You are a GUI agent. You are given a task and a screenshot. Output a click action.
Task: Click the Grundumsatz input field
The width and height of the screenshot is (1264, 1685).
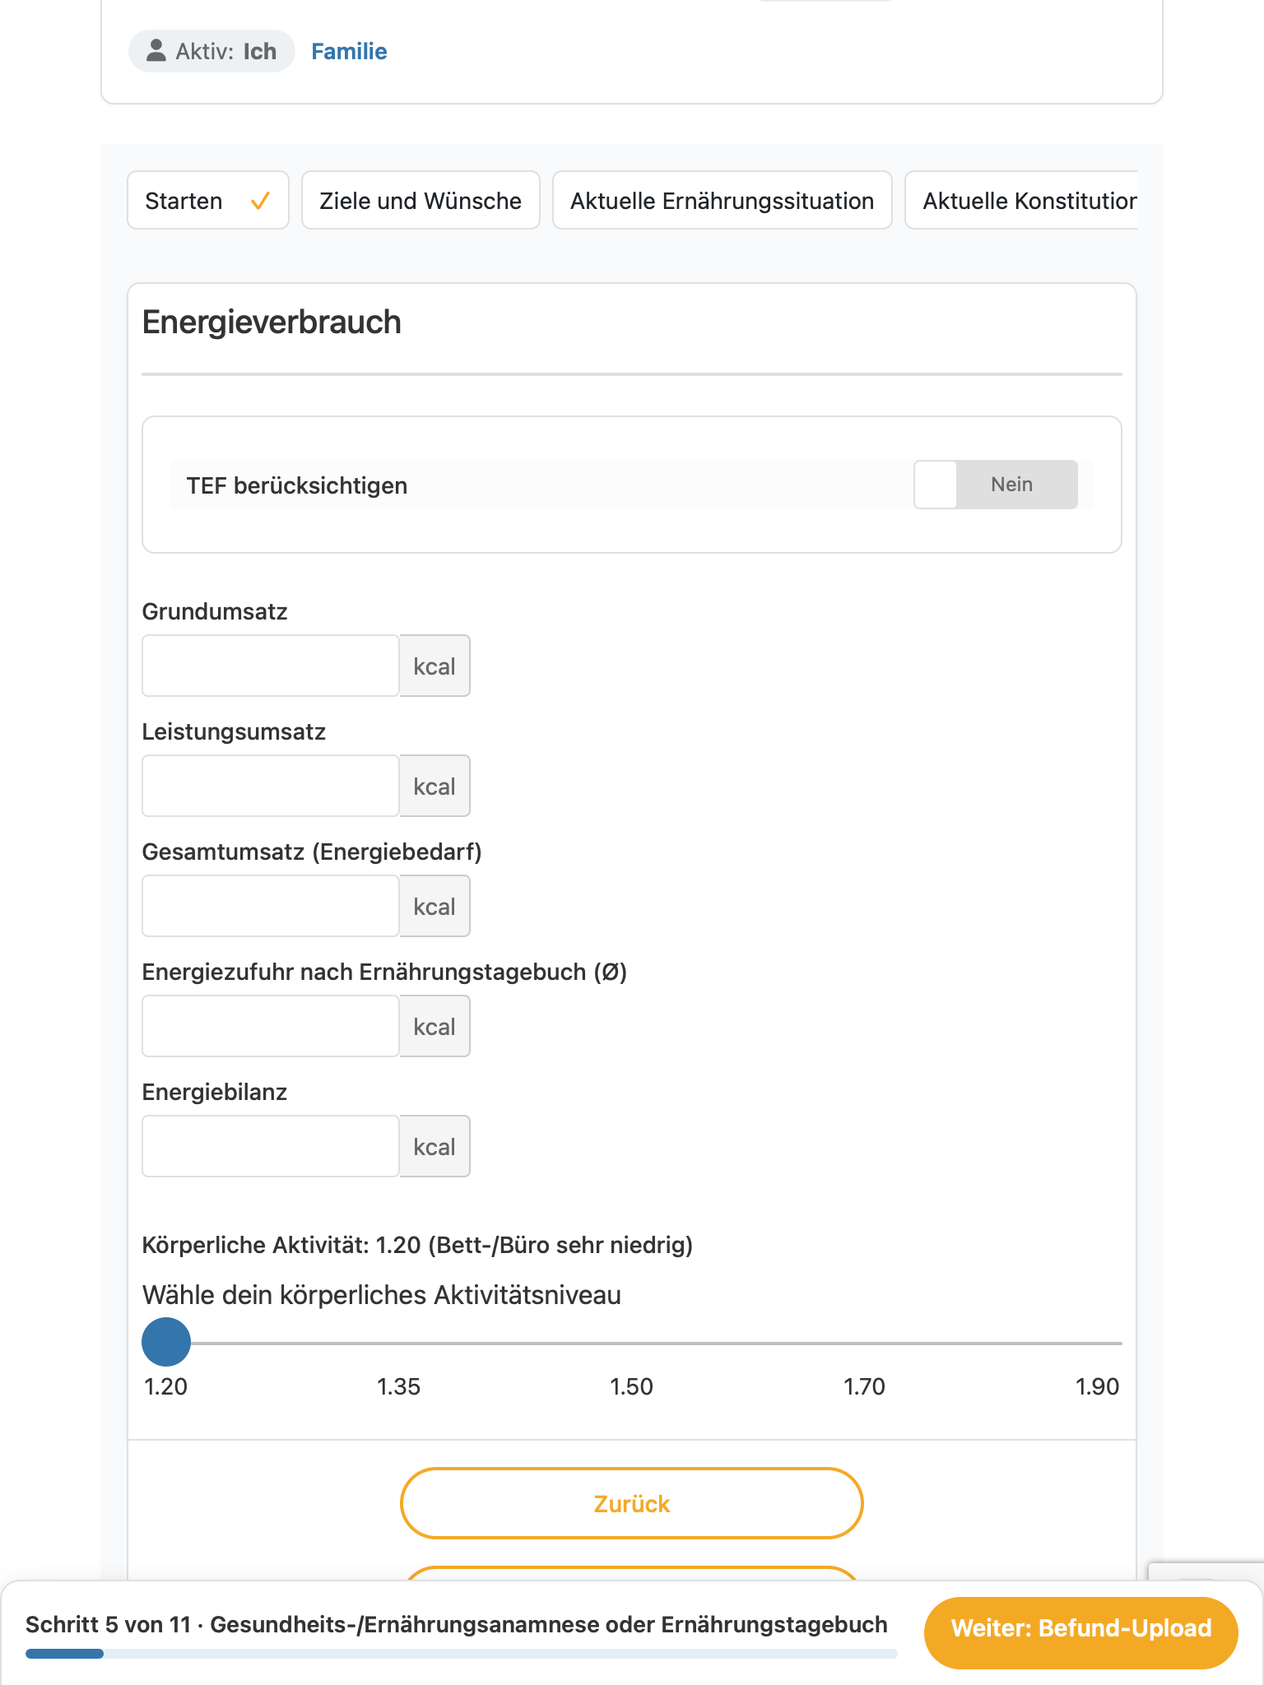pyautogui.click(x=271, y=666)
